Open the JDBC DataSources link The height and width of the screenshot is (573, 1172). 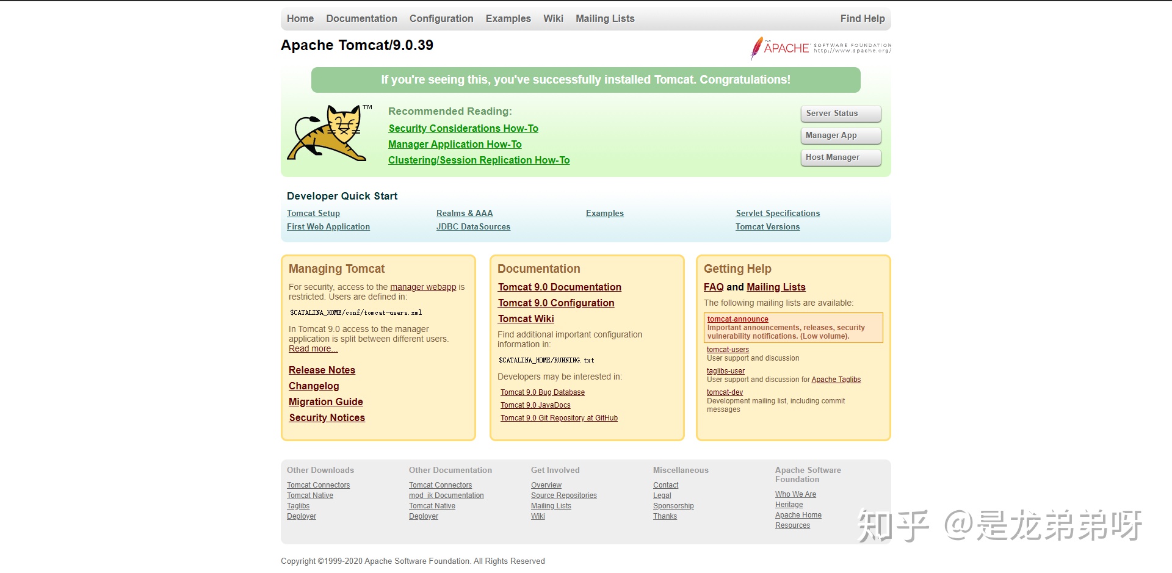click(x=473, y=227)
